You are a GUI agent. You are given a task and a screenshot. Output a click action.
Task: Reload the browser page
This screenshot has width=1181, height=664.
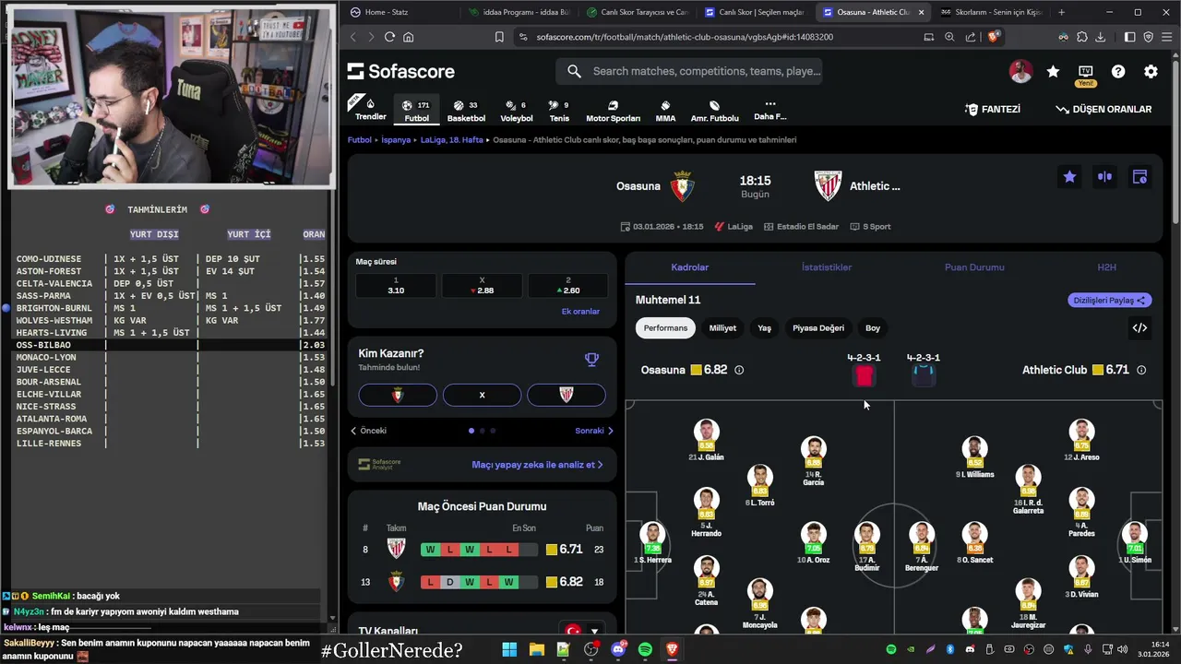389,37
